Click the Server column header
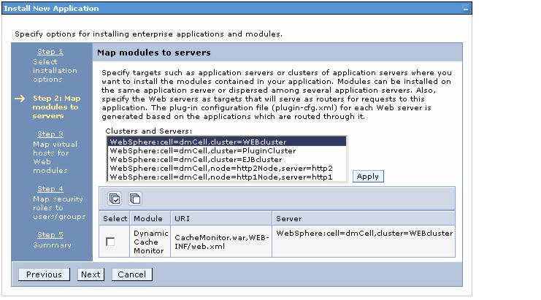 coord(364,219)
